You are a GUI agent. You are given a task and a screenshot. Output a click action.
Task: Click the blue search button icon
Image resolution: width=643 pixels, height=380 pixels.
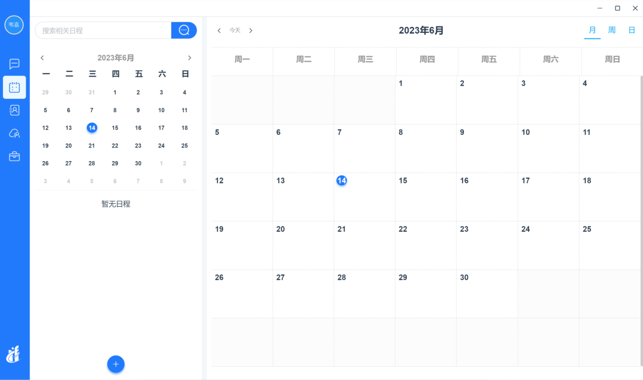click(x=184, y=31)
